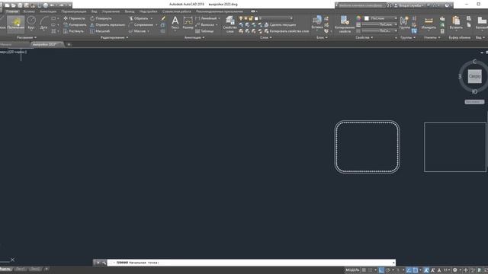Add a new drawing tab with plus
488x274 pixels.
[69, 44]
